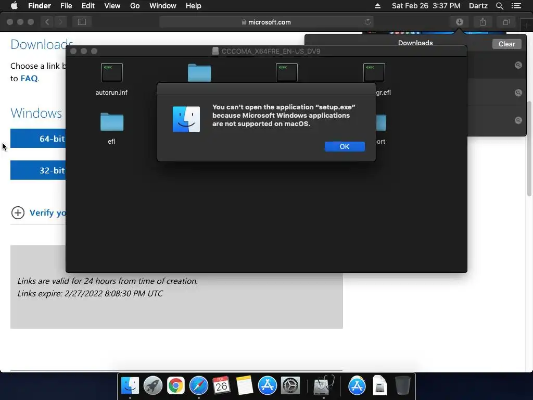This screenshot has height=400, width=533.
Task: Add a new Safari tab
Action: click(x=527, y=25)
